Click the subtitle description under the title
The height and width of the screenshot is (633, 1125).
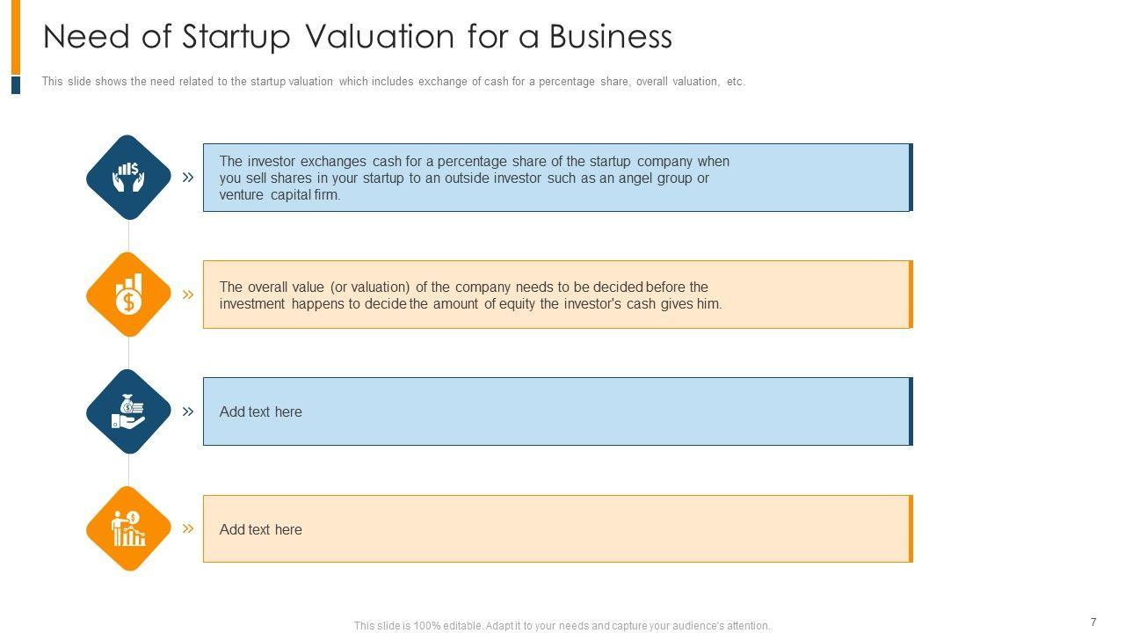(393, 82)
